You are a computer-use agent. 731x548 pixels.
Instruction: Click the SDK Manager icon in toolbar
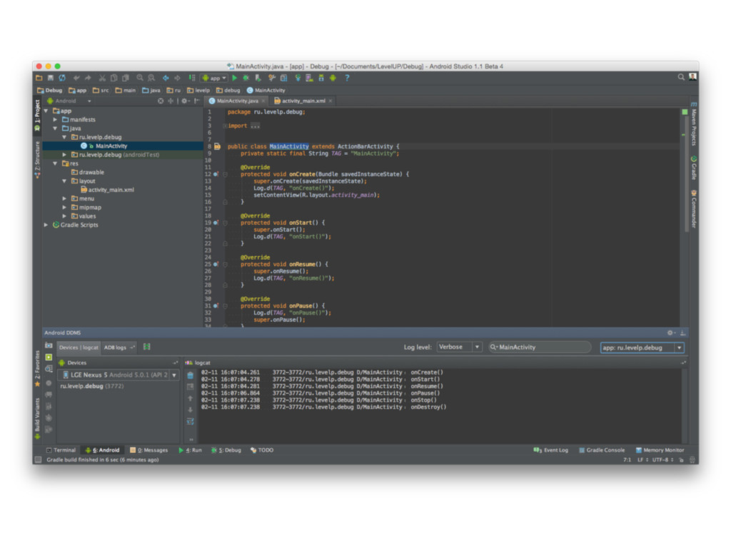coord(321,78)
